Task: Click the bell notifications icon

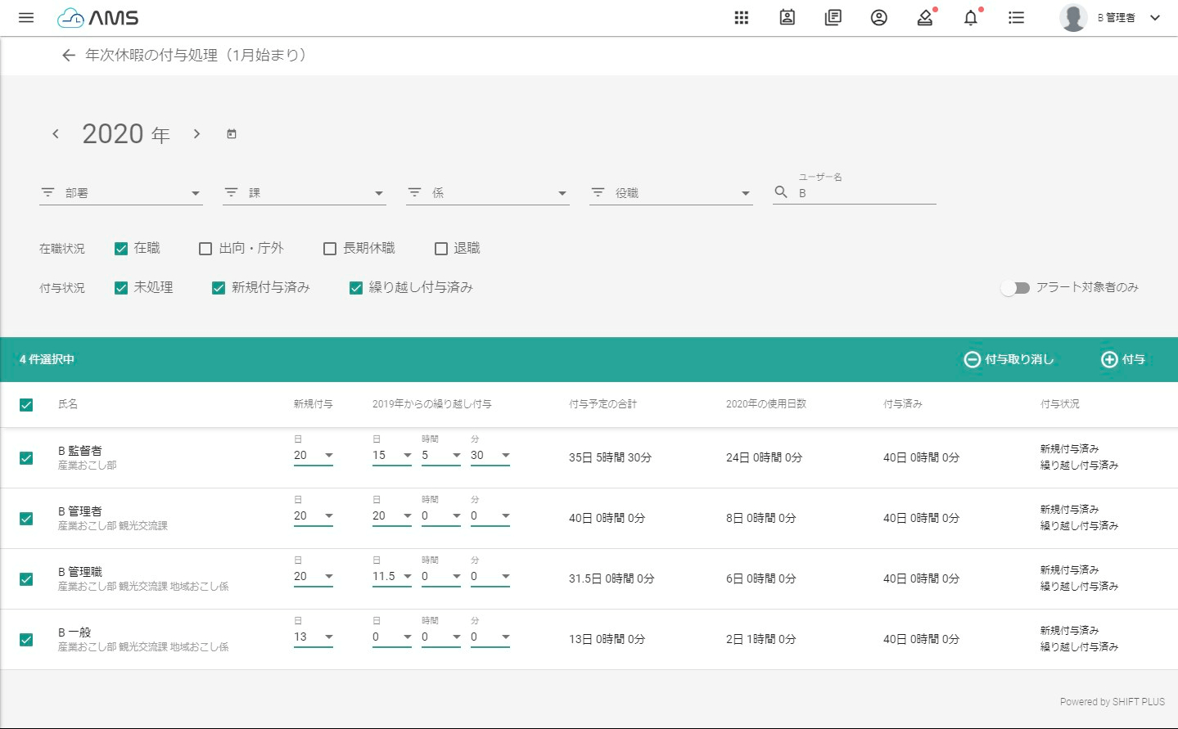Action: coord(970,18)
